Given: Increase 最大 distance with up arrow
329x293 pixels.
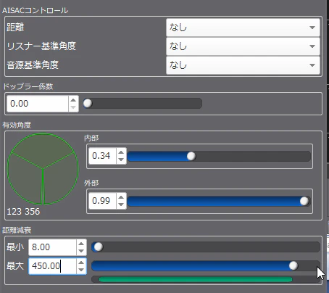Looking at the screenshot, I should (81, 263).
